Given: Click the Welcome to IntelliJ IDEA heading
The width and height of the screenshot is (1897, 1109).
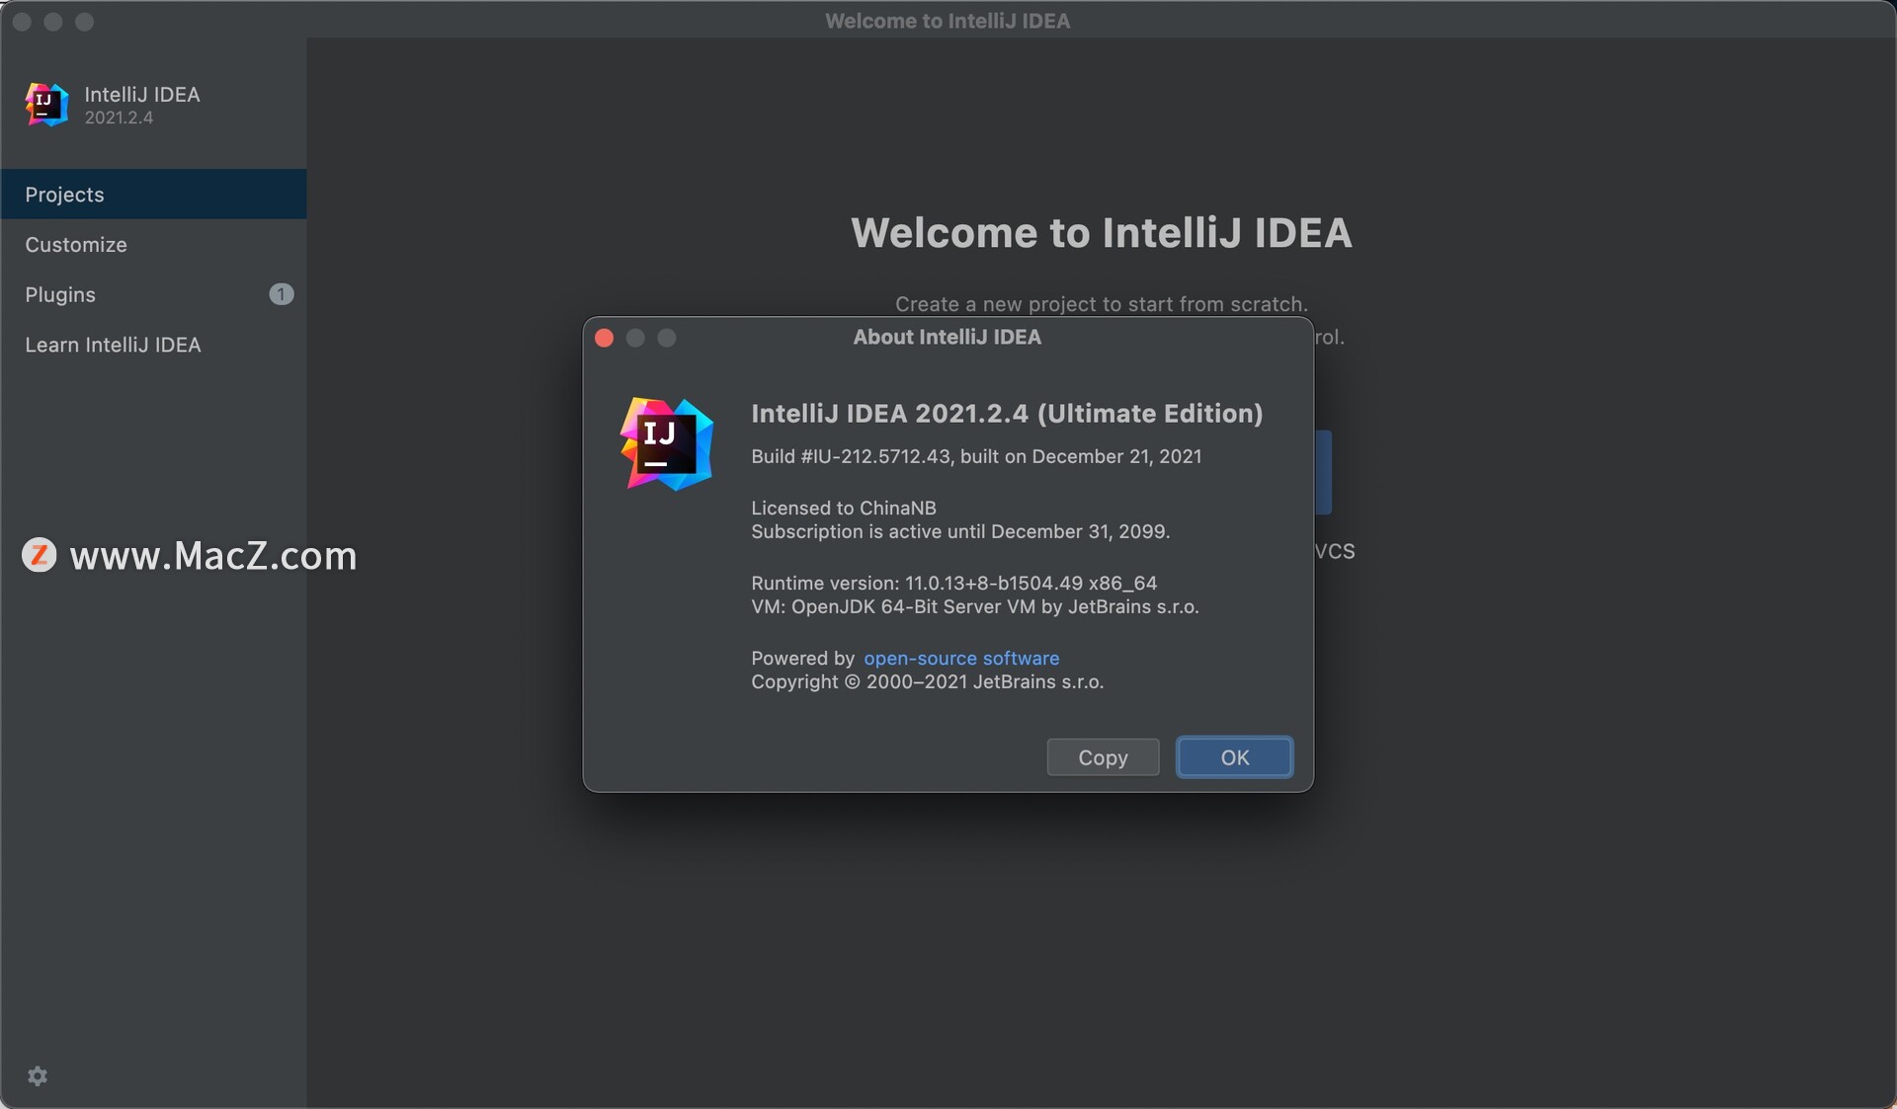Looking at the screenshot, I should [1102, 232].
